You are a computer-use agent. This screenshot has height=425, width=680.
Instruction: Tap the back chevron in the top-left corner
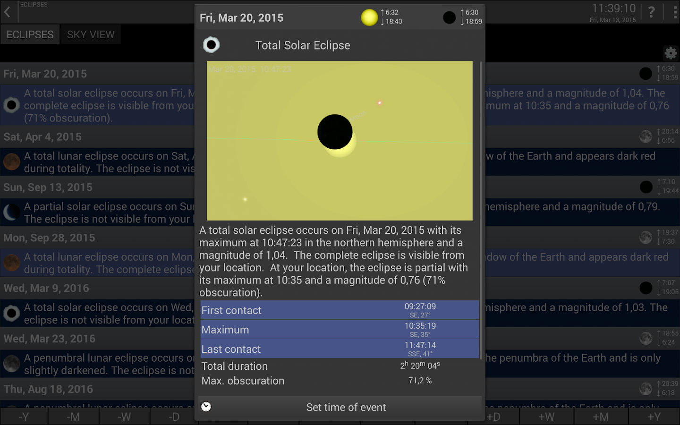pos(8,11)
